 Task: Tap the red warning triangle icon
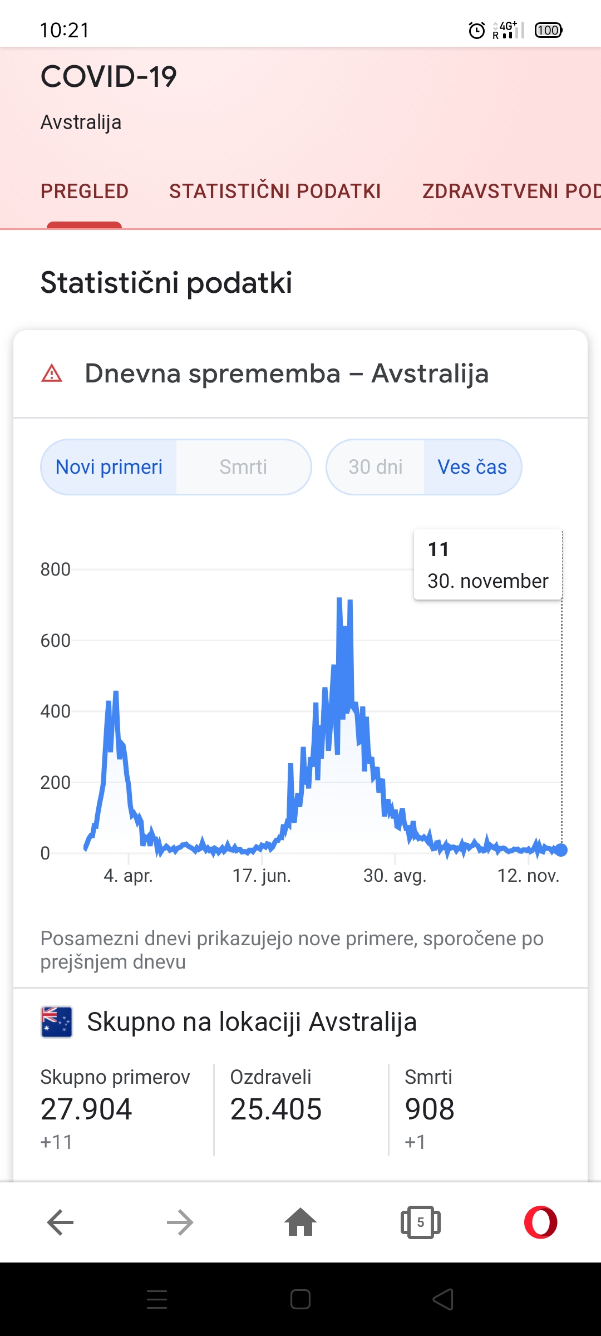point(52,373)
